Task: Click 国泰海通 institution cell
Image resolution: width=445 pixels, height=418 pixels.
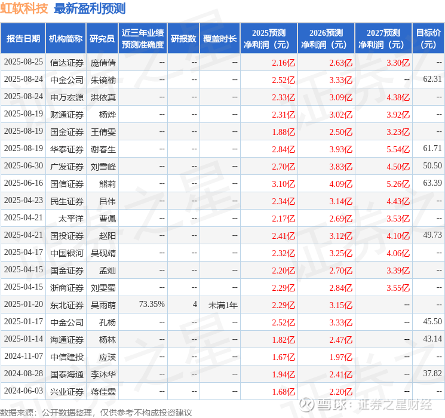Action: tap(67, 374)
